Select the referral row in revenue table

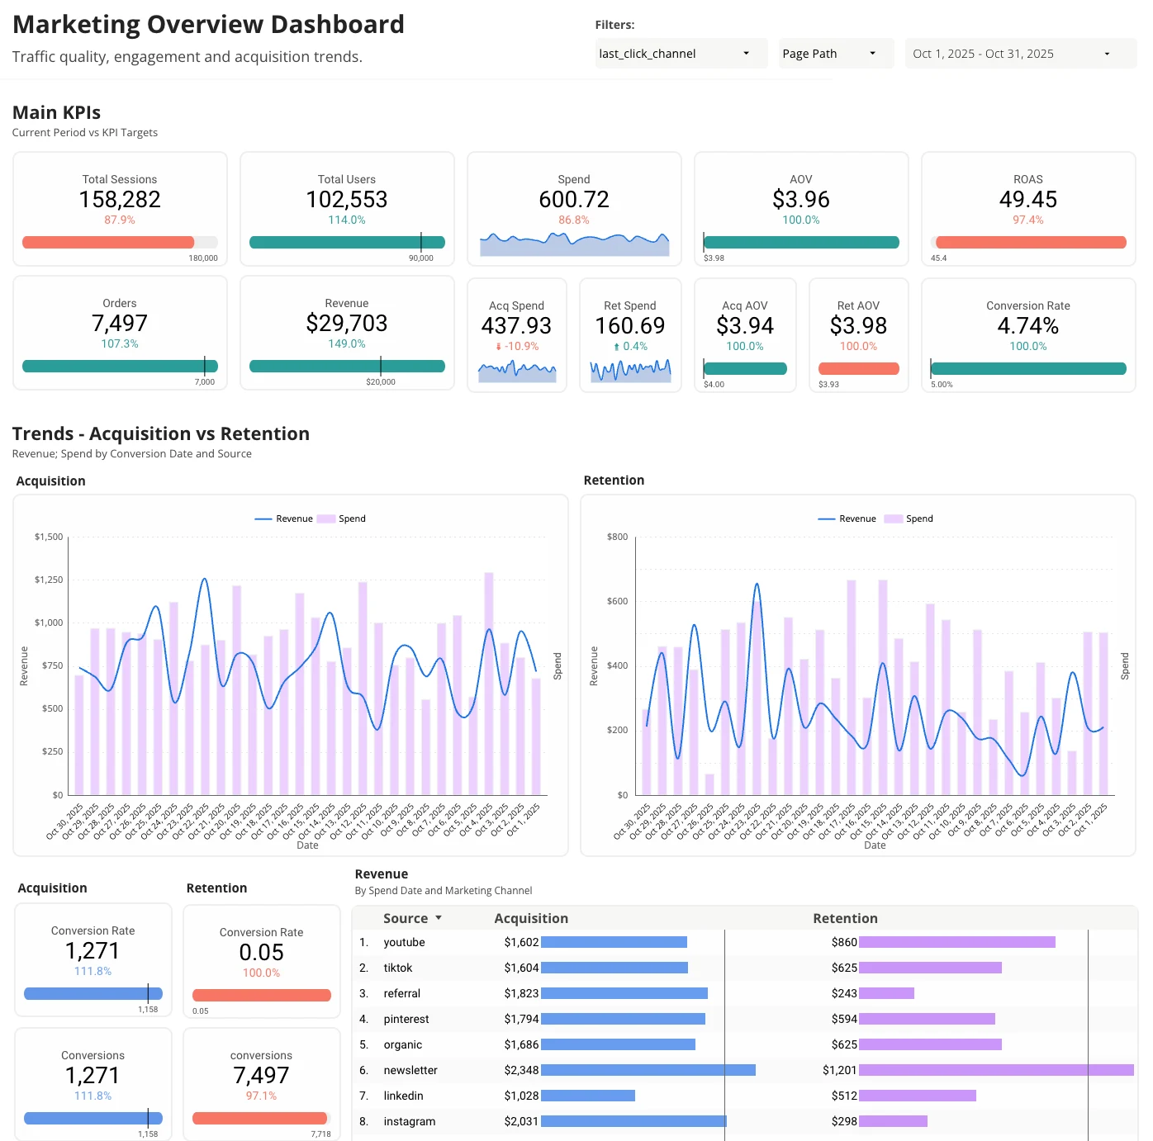pyautogui.click(x=745, y=993)
